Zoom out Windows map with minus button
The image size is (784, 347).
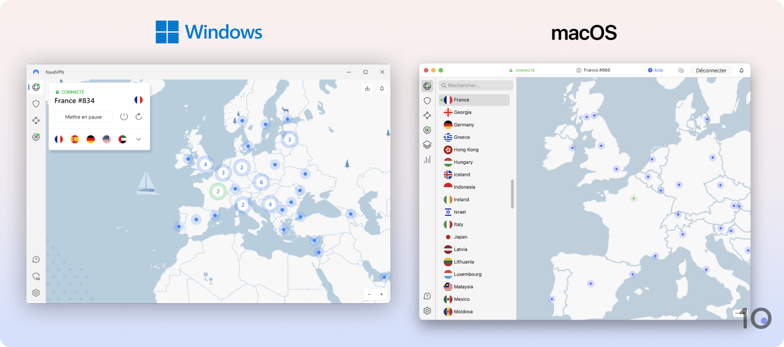[369, 294]
